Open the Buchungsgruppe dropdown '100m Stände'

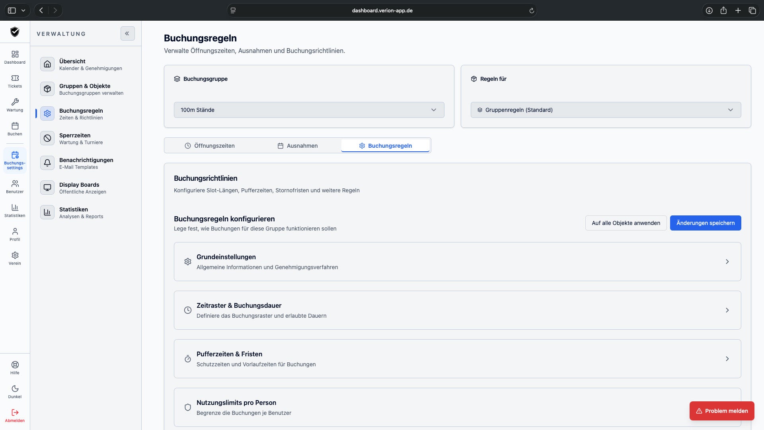coord(309,110)
